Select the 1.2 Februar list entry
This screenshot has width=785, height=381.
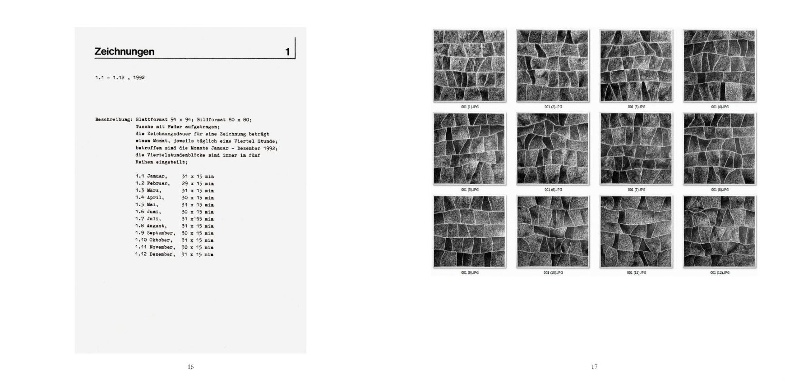tap(152, 184)
